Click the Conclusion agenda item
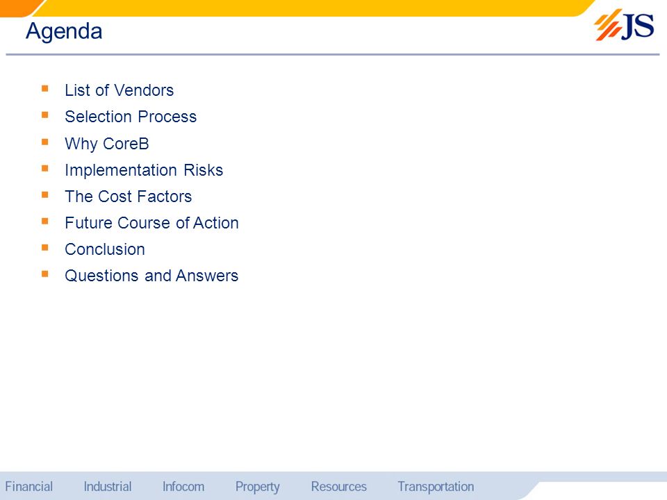The width and height of the screenshot is (667, 500). click(x=105, y=249)
